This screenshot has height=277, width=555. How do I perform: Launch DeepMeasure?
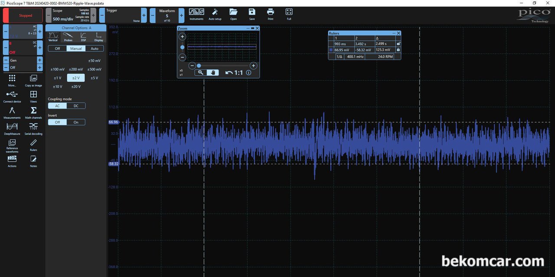pos(12,129)
